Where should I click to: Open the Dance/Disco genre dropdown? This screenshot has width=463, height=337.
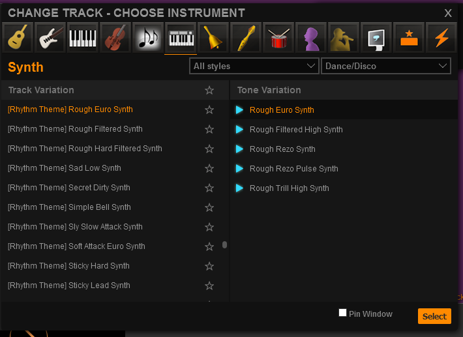click(385, 66)
